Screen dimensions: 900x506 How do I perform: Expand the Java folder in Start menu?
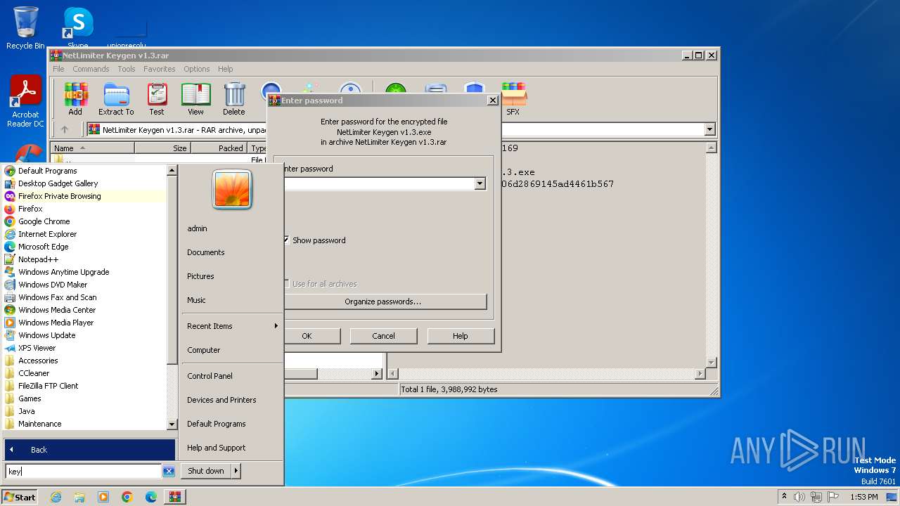tap(85, 411)
